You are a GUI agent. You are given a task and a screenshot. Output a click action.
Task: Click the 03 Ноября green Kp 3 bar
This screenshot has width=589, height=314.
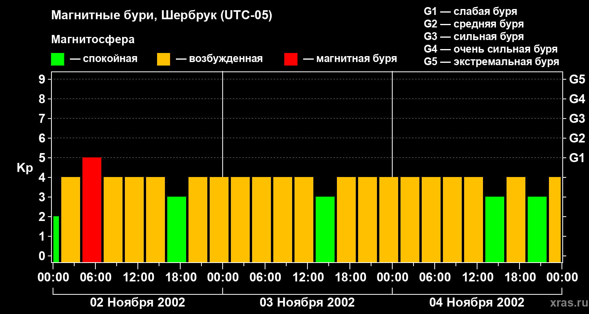click(x=325, y=229)
